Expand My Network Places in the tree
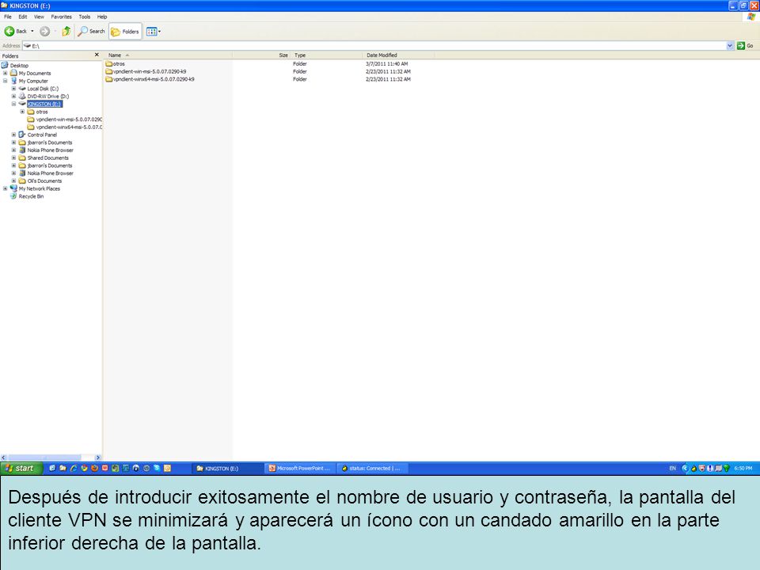Screen dimensions: 760x570 click(x=6, y=188)
